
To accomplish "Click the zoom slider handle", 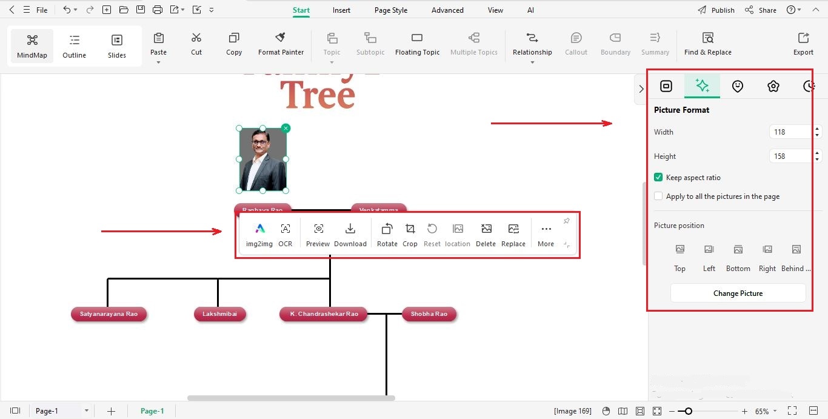I will coord(689,411).
